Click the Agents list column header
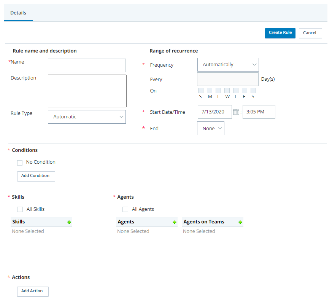 pos(147,222)
